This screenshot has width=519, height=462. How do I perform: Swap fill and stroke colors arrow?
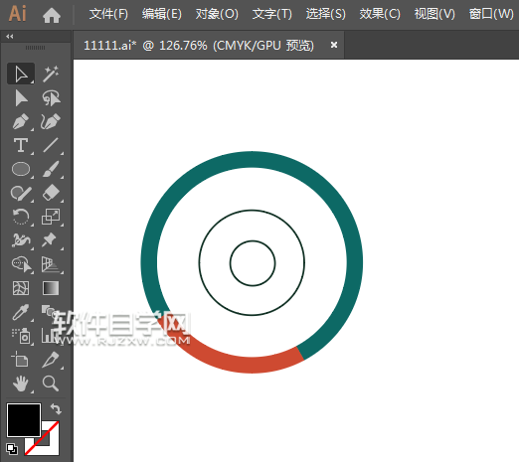[x=56, y=409]
